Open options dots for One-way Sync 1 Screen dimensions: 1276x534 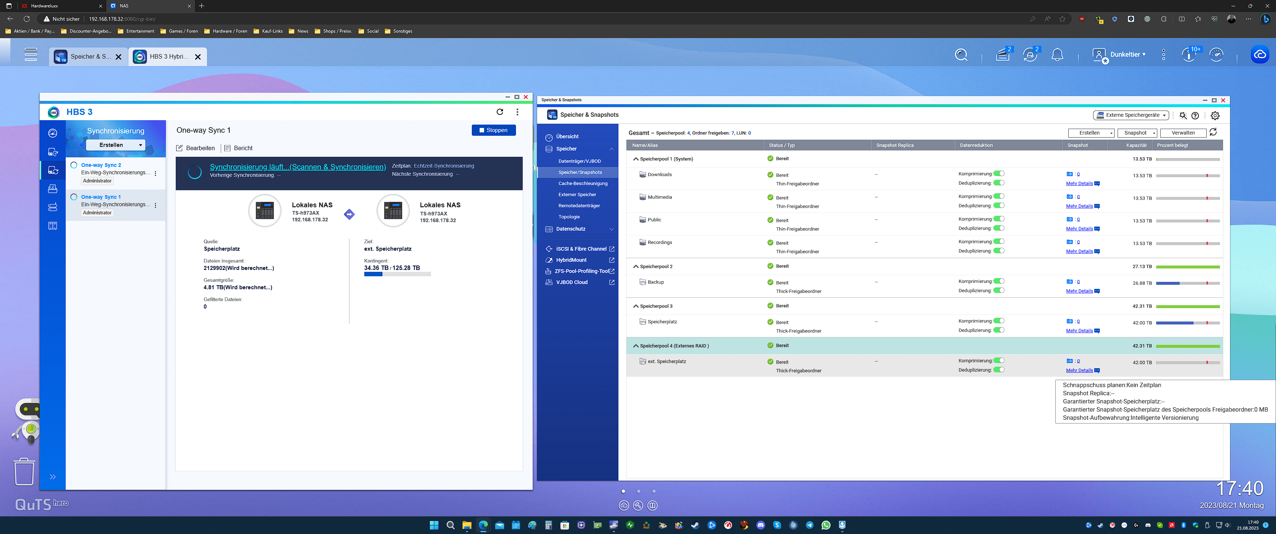[x=155, y=205]
